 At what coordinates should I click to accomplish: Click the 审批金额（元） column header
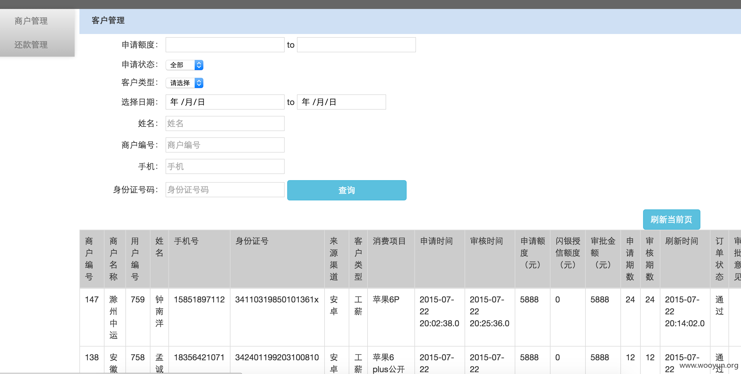click(x=603, y=259)
